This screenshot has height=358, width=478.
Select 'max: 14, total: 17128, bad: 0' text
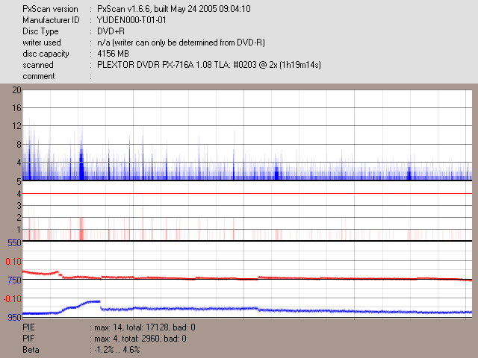145,327
